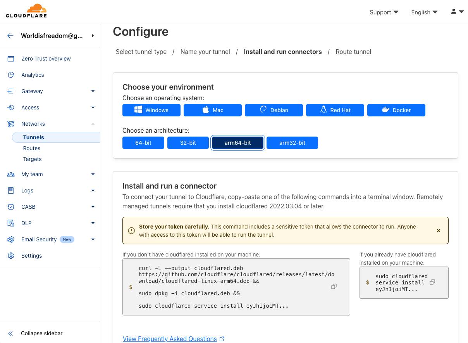Expand the CASB menu
Viewport: 468px width, 343px height.
pos(93,207)
